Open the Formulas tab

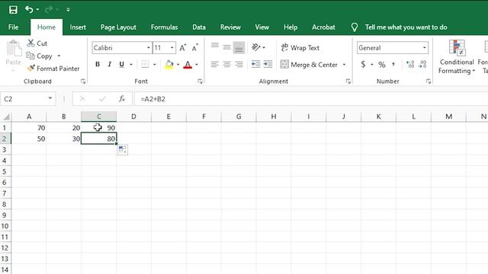coord(165,27)
